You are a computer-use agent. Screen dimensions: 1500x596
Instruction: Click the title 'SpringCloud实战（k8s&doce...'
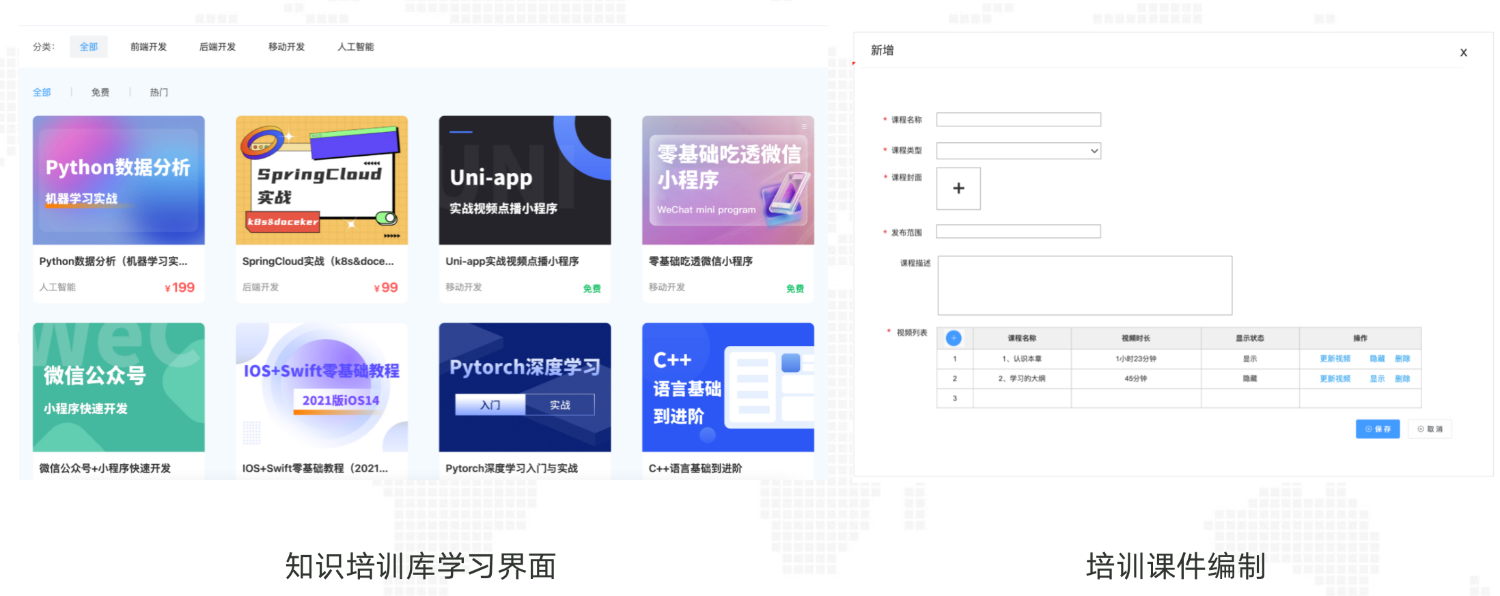[x=318, y=261]
